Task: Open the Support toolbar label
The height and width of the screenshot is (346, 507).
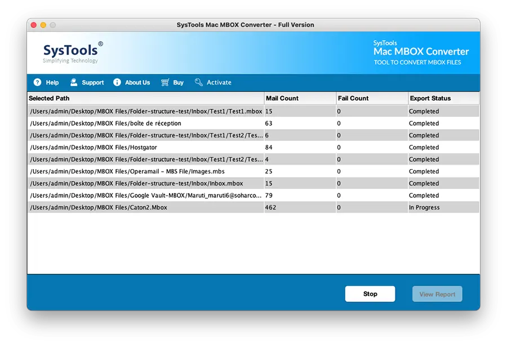Action: [93, 82]
